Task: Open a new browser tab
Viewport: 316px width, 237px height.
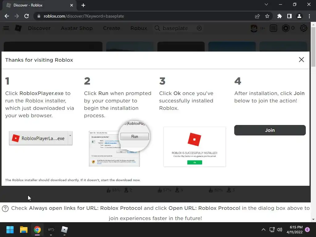Action: [83, 5]
